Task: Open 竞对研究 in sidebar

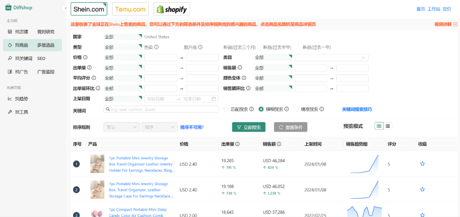Action: [46, 31]
